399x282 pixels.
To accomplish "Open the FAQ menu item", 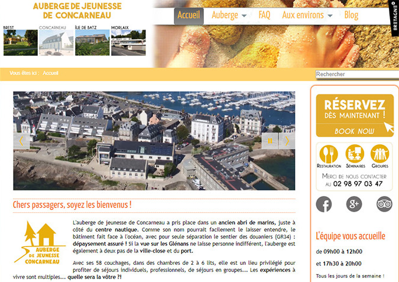I will coord(264,15).
